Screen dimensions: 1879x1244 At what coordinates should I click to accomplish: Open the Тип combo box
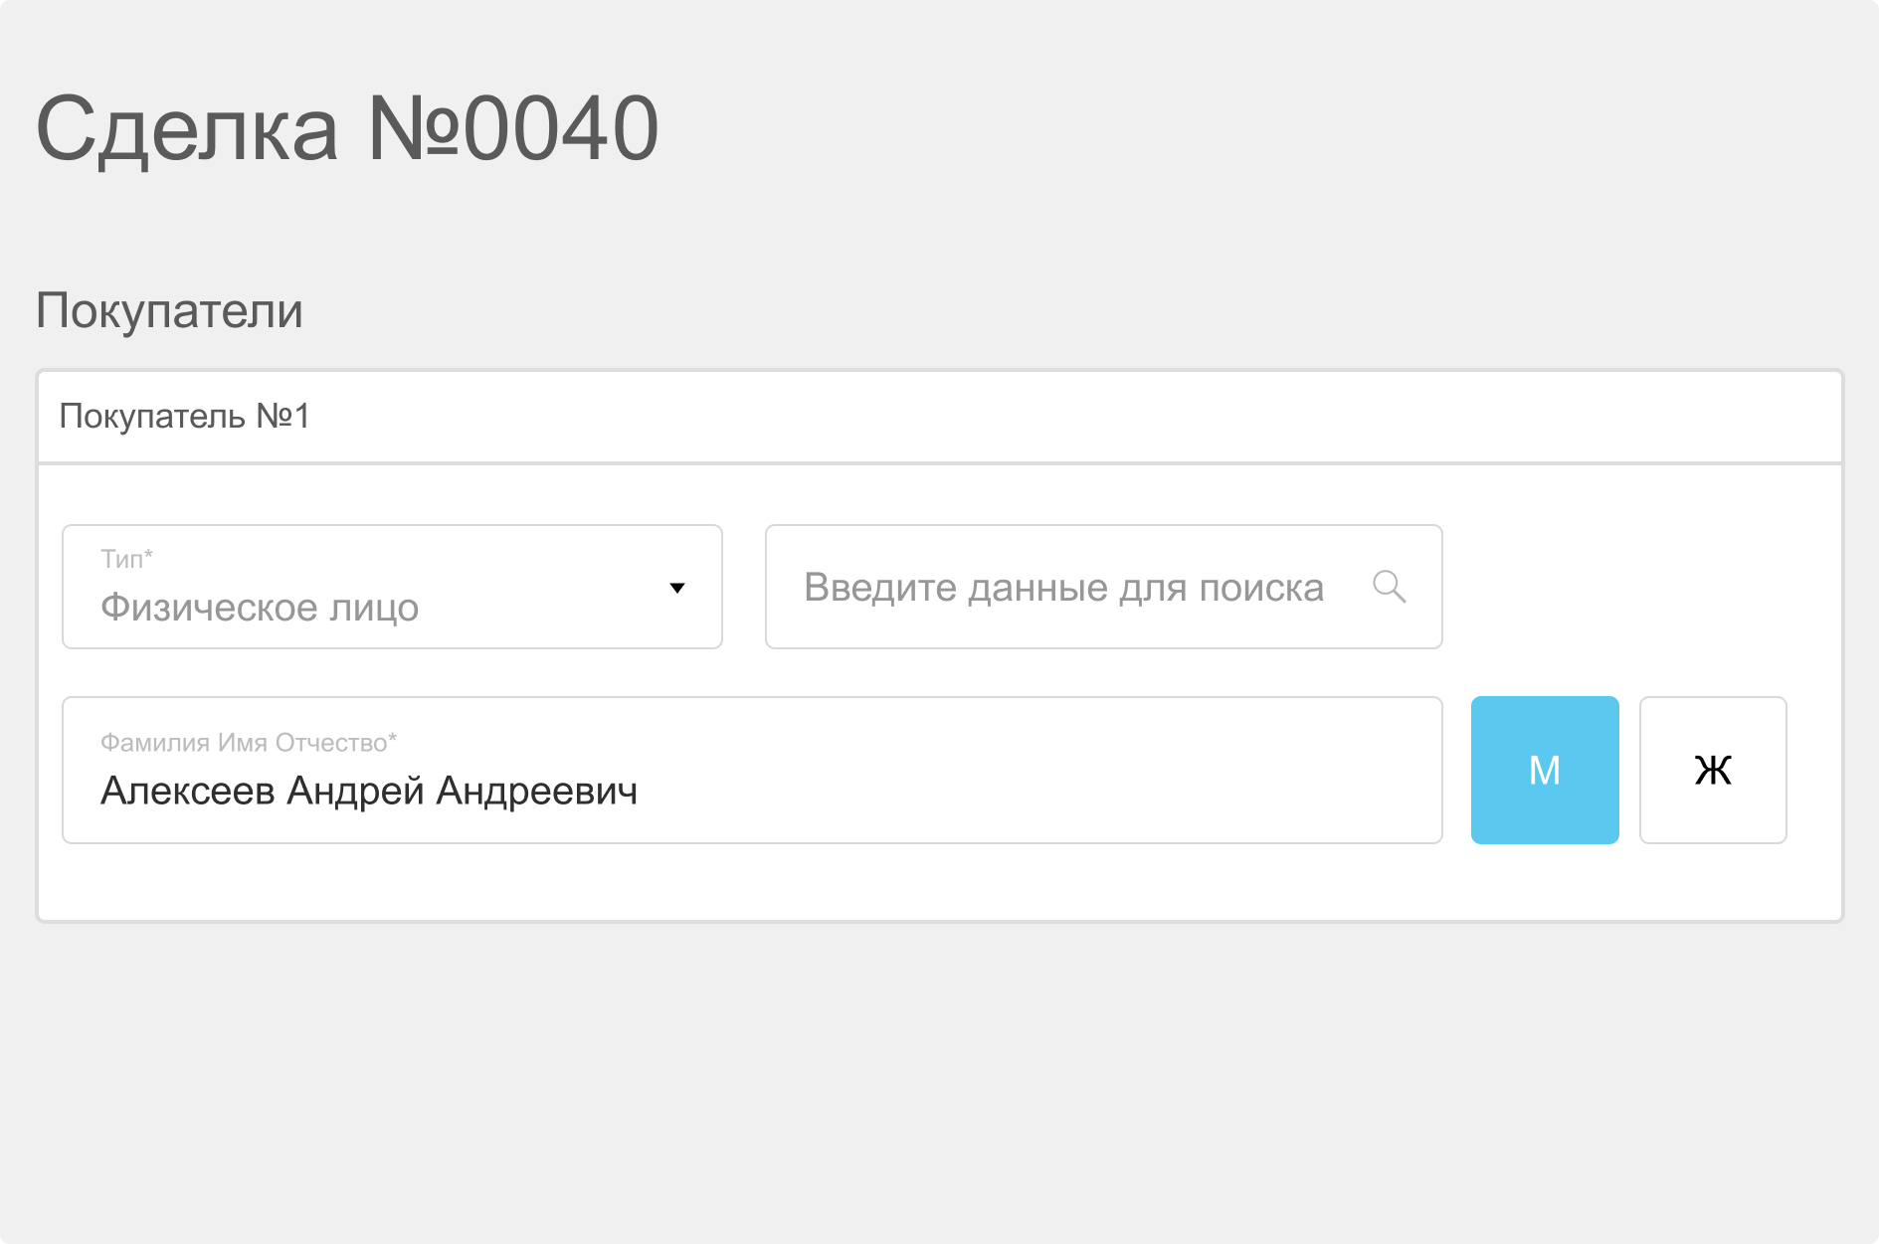pyautogui.click(x=392, y=587)
